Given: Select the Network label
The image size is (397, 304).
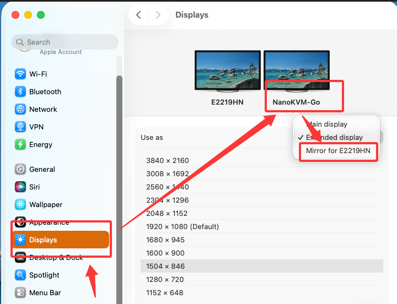Looking at the screenshot, I should [44, 109].
